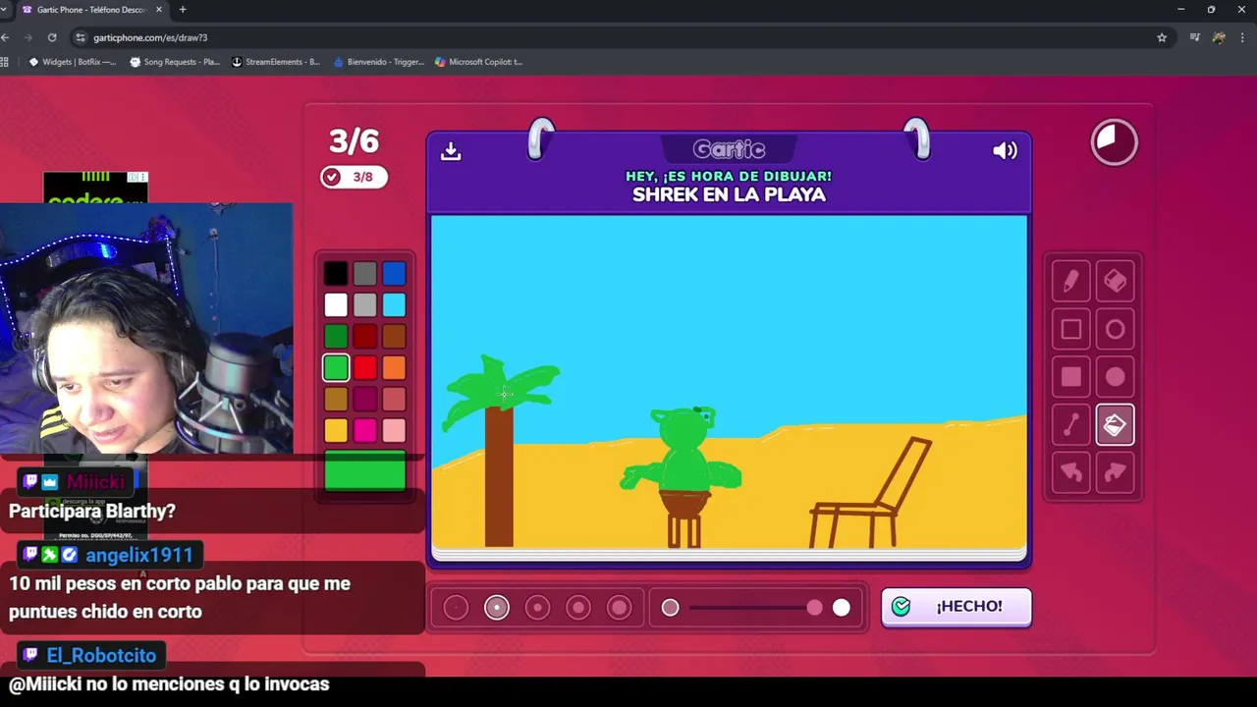Viewport: 1257px width, 707px height.
Task: Pick the orange color swatch
Action: 394,367
